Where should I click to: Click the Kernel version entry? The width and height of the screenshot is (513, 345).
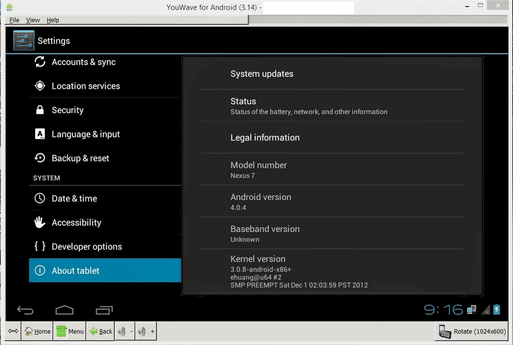(332, 271)
